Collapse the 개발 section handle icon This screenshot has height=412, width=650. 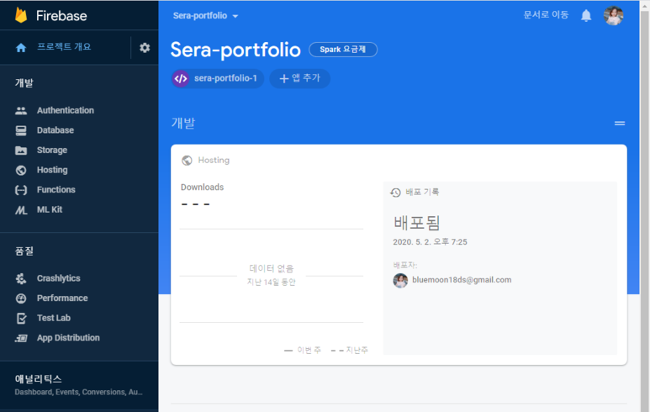620,123
